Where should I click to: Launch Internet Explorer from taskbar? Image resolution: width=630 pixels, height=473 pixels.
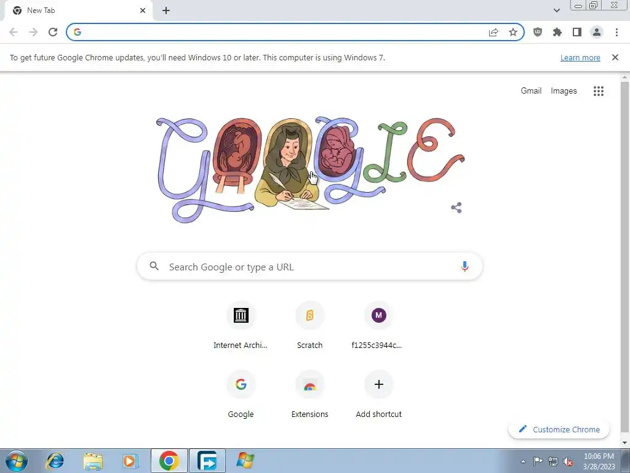click(55, 461)
